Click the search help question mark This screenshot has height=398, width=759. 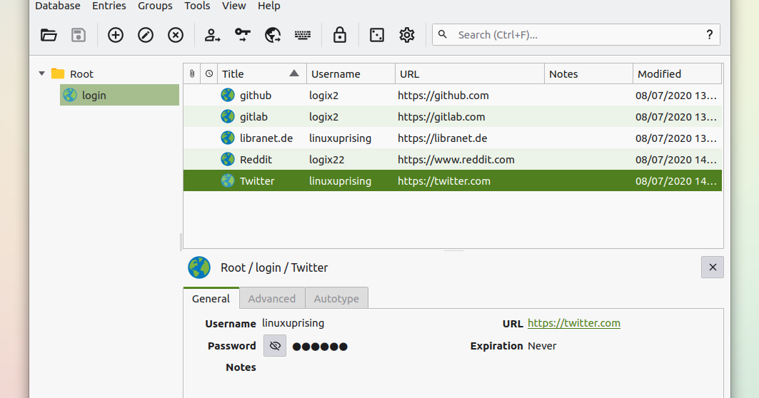[x=710, y=34]
